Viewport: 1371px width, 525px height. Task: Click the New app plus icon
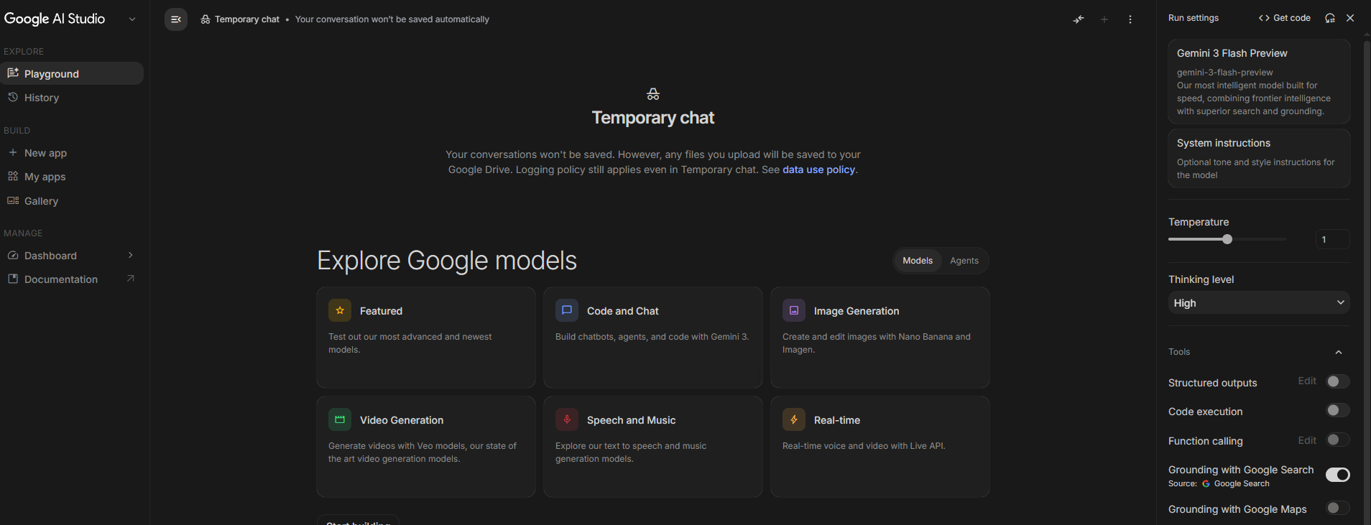pyautogui.click(x=13, y=152)
